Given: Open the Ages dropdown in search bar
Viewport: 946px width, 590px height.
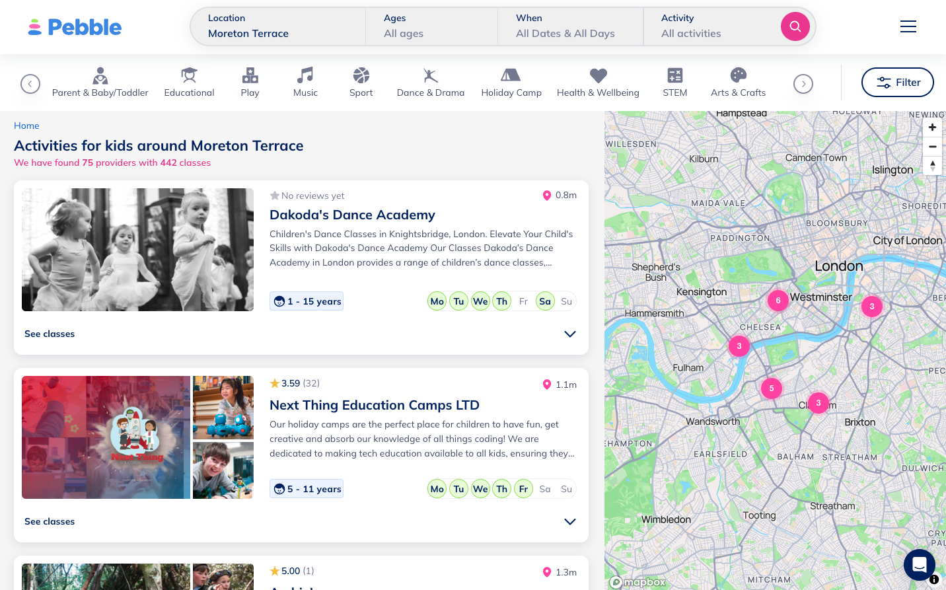Looking at the screenshot, I should coord(431,26).
